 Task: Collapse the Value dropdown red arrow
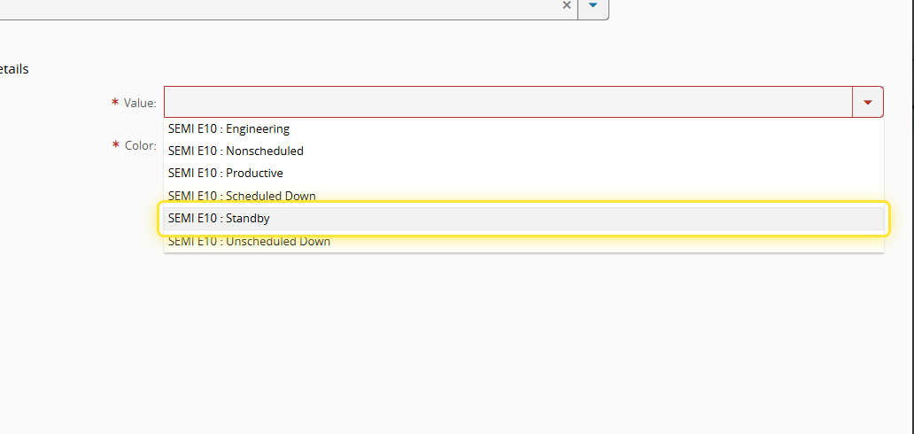pos(867,103)
